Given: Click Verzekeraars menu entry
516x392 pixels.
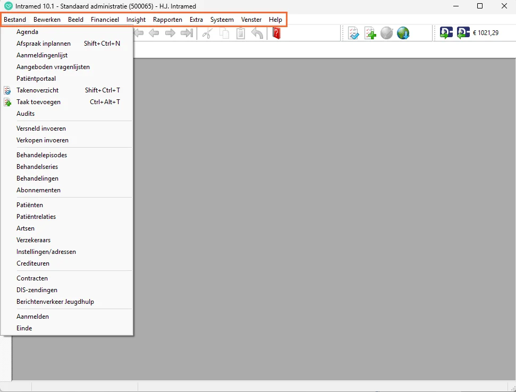Looking at the screenshot, I should coord(33,240).
